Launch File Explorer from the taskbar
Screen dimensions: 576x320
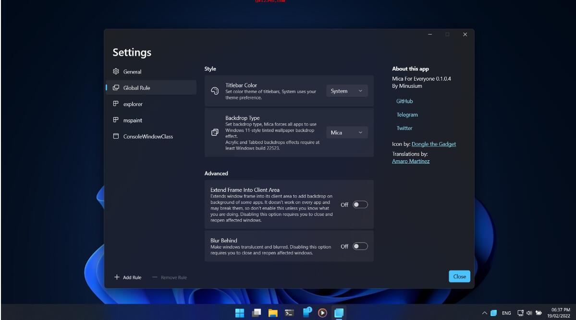pyautogui.click(x=272, y=313)
